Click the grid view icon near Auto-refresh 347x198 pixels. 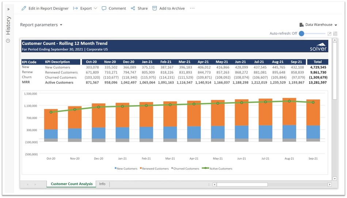tap(335, 34)
